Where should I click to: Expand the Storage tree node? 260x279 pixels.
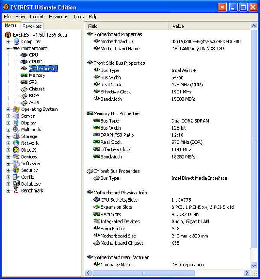(8, 136)
